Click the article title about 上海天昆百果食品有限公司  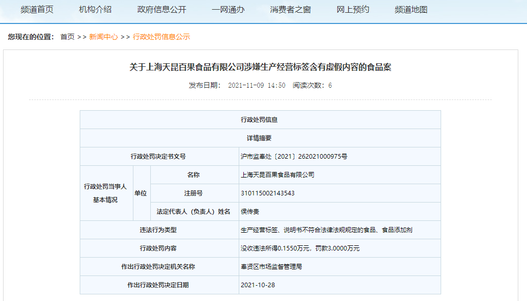click(261, 67)
